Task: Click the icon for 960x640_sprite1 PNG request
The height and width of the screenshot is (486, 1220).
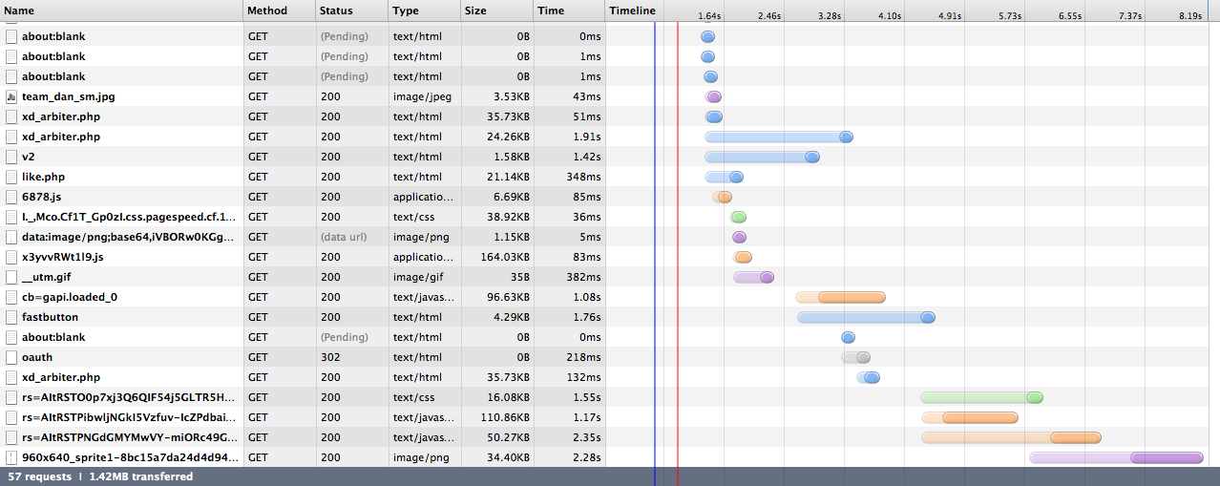Action: click(11, 457)
